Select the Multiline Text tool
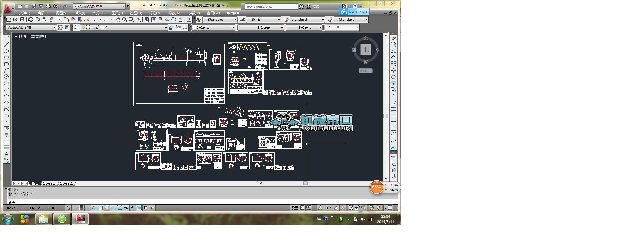 click(6, 154)
